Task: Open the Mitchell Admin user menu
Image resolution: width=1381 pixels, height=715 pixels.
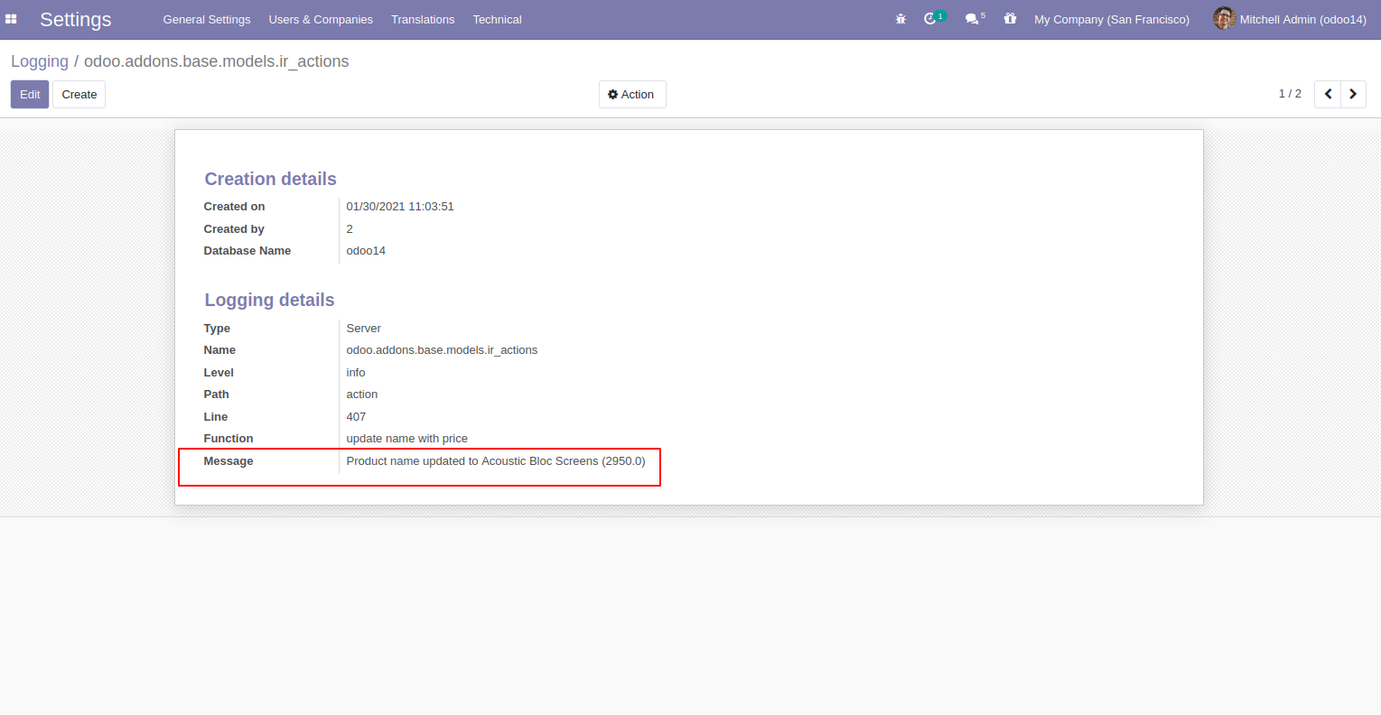Action: pyautogui.click(x=1290, y=19)
